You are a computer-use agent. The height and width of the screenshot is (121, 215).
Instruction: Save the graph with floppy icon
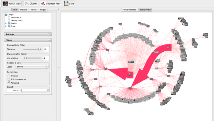click(69, 3)
